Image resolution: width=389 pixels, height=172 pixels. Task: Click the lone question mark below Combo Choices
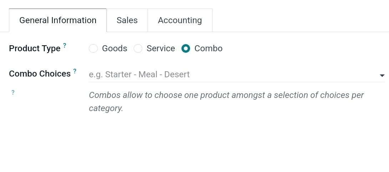coord(13,93)
